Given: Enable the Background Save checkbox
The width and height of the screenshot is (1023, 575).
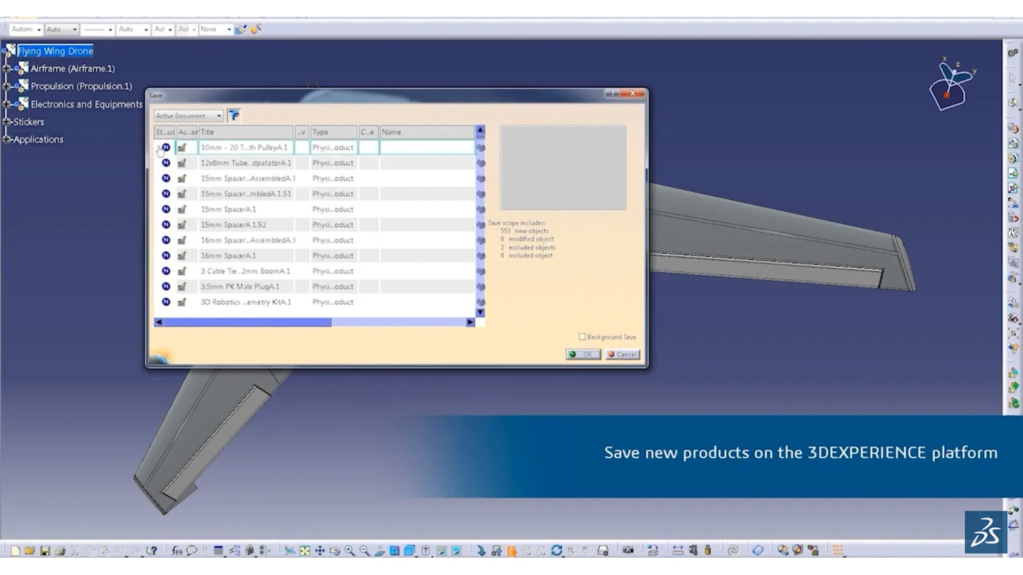Looking at the screenshot, I should [x=582, y=337].
